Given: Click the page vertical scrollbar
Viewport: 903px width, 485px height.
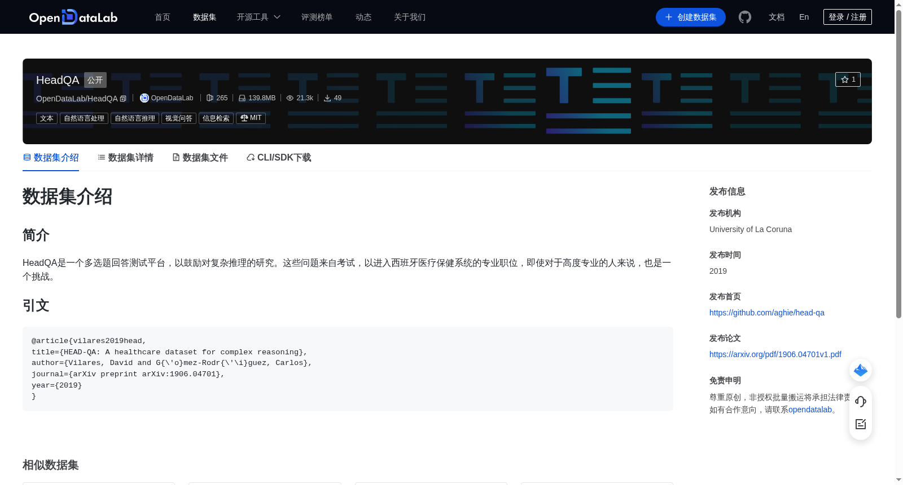Looking at the screenshot, I should tap(898, 163).
